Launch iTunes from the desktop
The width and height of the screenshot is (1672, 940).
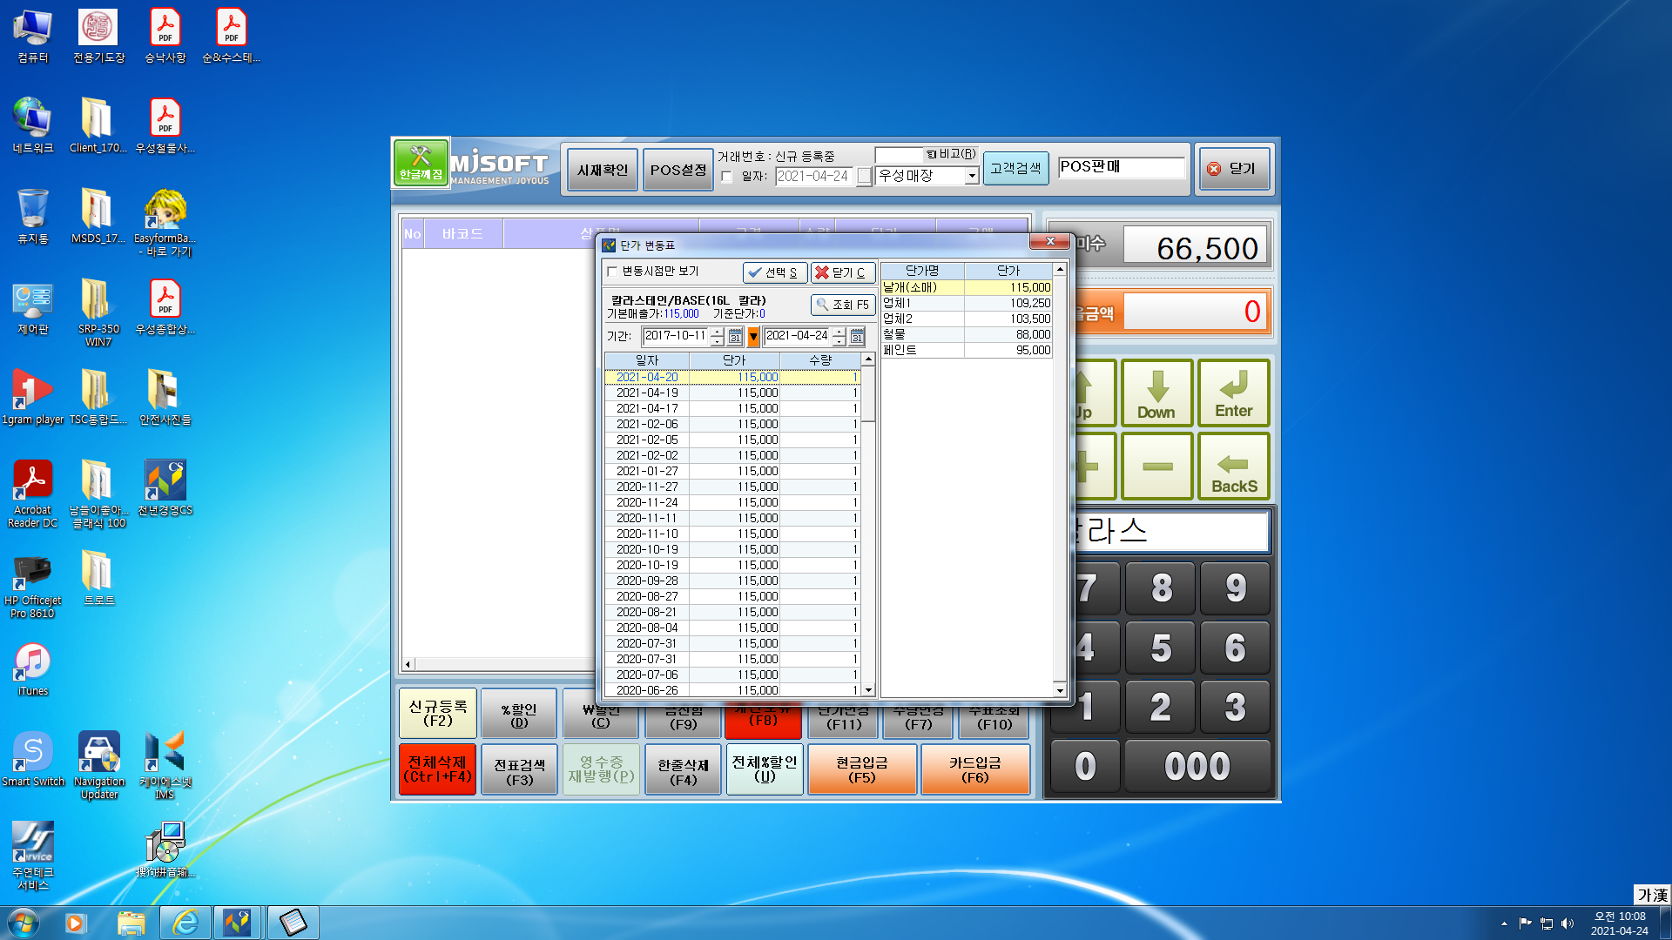(x=32, y=670)
